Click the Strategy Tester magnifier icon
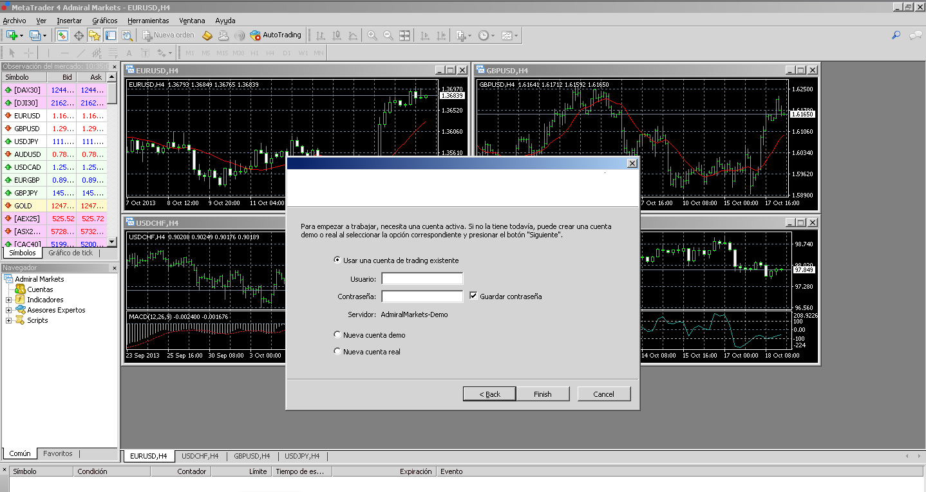This screenshot has height=492, width=926. (x=127, y=35)
